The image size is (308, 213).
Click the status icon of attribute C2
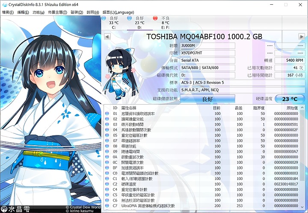click(x=107, y=184)
